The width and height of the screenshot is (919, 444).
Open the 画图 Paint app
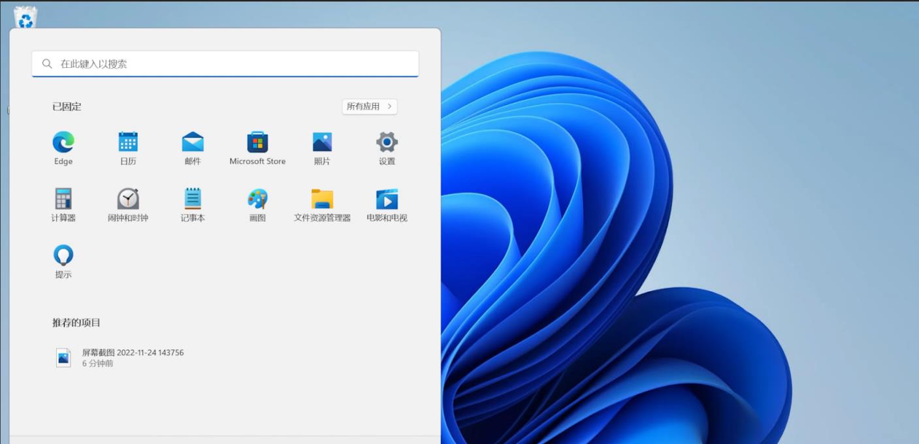(257, 199)
